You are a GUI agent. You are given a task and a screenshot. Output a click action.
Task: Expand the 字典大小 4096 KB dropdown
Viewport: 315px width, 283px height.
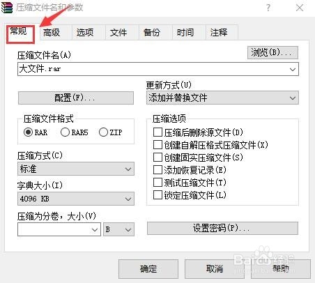coord(76,199)
